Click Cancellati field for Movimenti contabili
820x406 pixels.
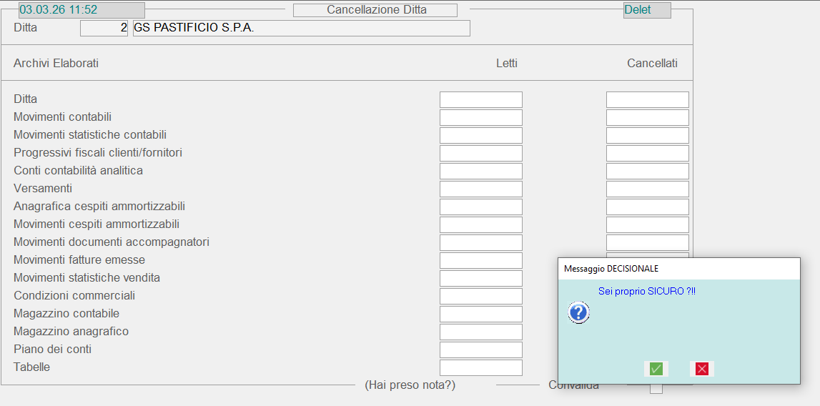(647, 117)
